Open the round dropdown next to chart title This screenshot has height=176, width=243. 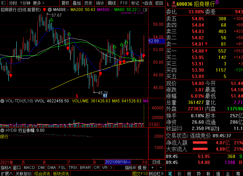50,10
